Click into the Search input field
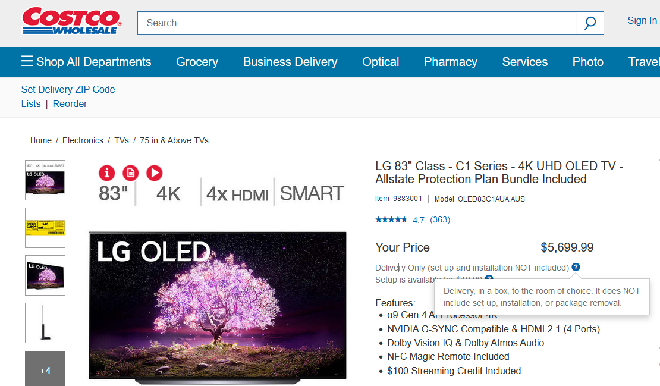Image resolution: width=660 pixels, height=386 pixels. click(357, 23)
